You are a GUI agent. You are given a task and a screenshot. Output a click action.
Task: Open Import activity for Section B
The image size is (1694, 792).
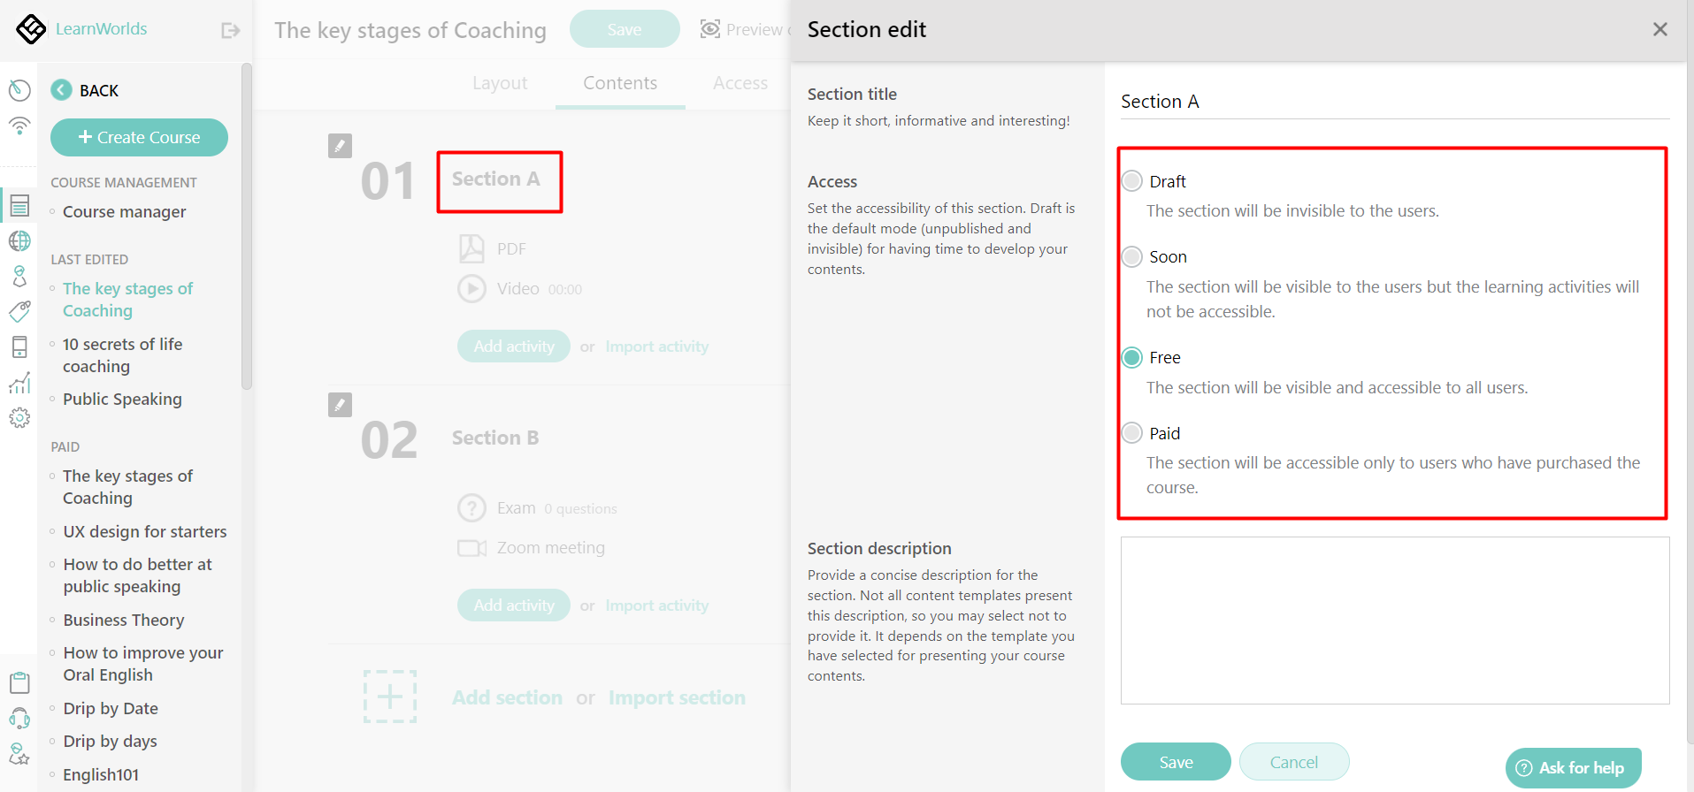[656, 605]
